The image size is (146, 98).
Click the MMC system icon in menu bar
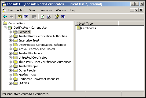[x=4, y=10]
